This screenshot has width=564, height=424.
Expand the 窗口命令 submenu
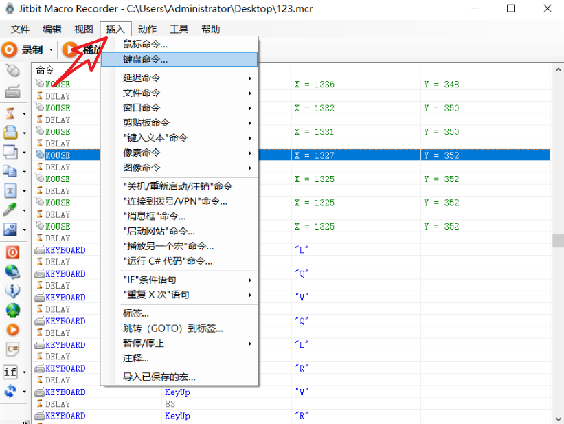click(x=179, y=108)
